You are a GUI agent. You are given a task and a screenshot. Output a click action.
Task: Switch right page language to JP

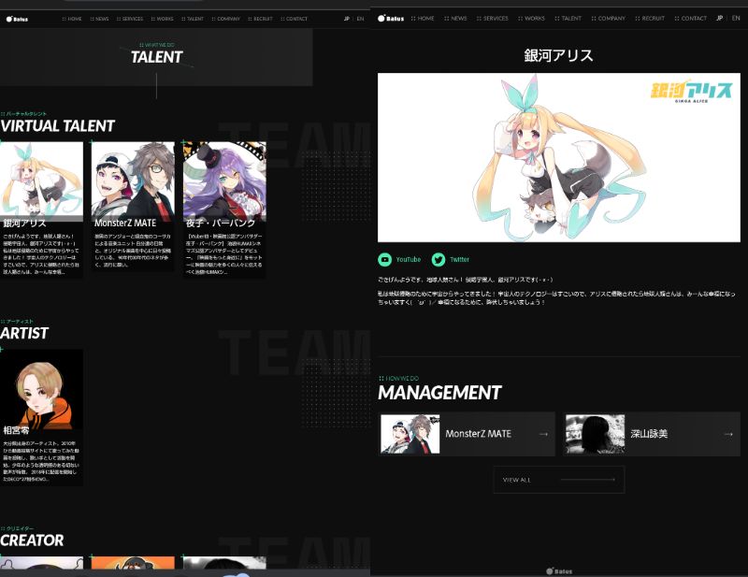719,18
